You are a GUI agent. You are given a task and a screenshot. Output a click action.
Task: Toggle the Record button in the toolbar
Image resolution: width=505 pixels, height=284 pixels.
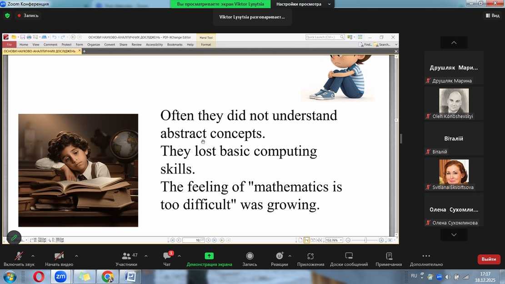(250, 256)
